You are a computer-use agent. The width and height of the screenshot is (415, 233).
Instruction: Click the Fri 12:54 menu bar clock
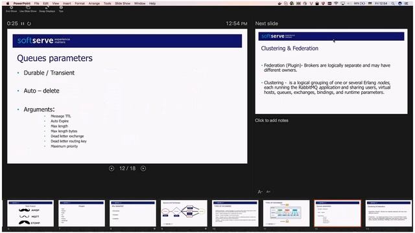coord(381,3)
